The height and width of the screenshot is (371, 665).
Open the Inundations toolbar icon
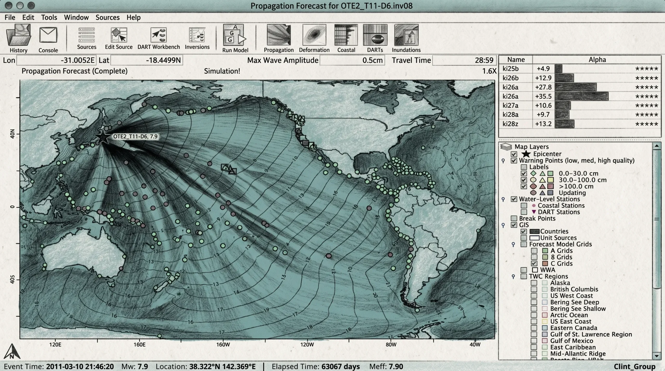[x=406, y=35]
